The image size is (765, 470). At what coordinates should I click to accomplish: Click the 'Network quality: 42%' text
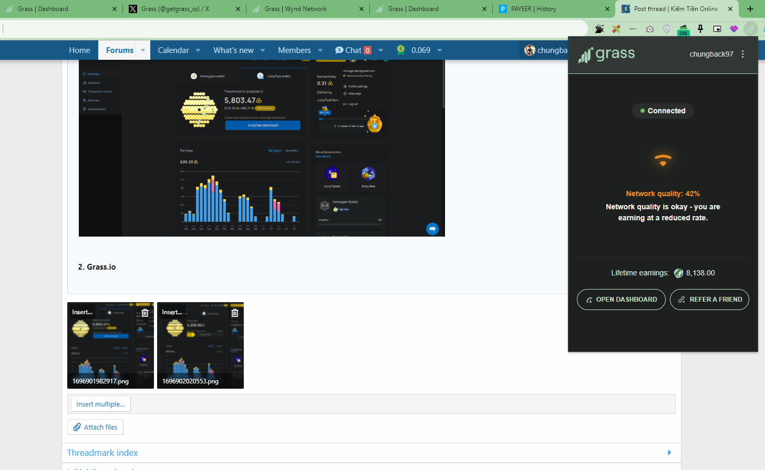coord(663,194)
